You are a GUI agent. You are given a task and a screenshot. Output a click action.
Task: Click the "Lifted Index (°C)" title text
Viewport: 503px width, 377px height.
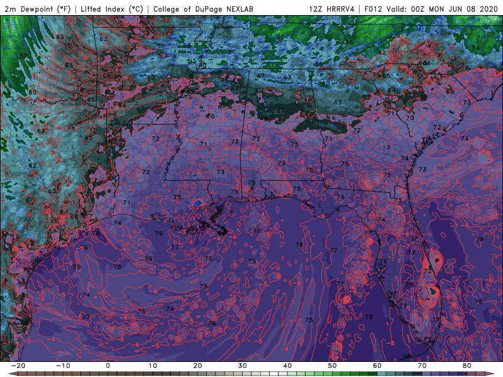pos(112,9)
